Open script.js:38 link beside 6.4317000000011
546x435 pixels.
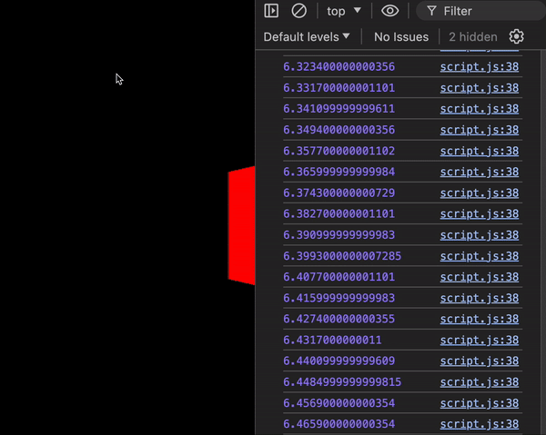(x=480, y=340)
